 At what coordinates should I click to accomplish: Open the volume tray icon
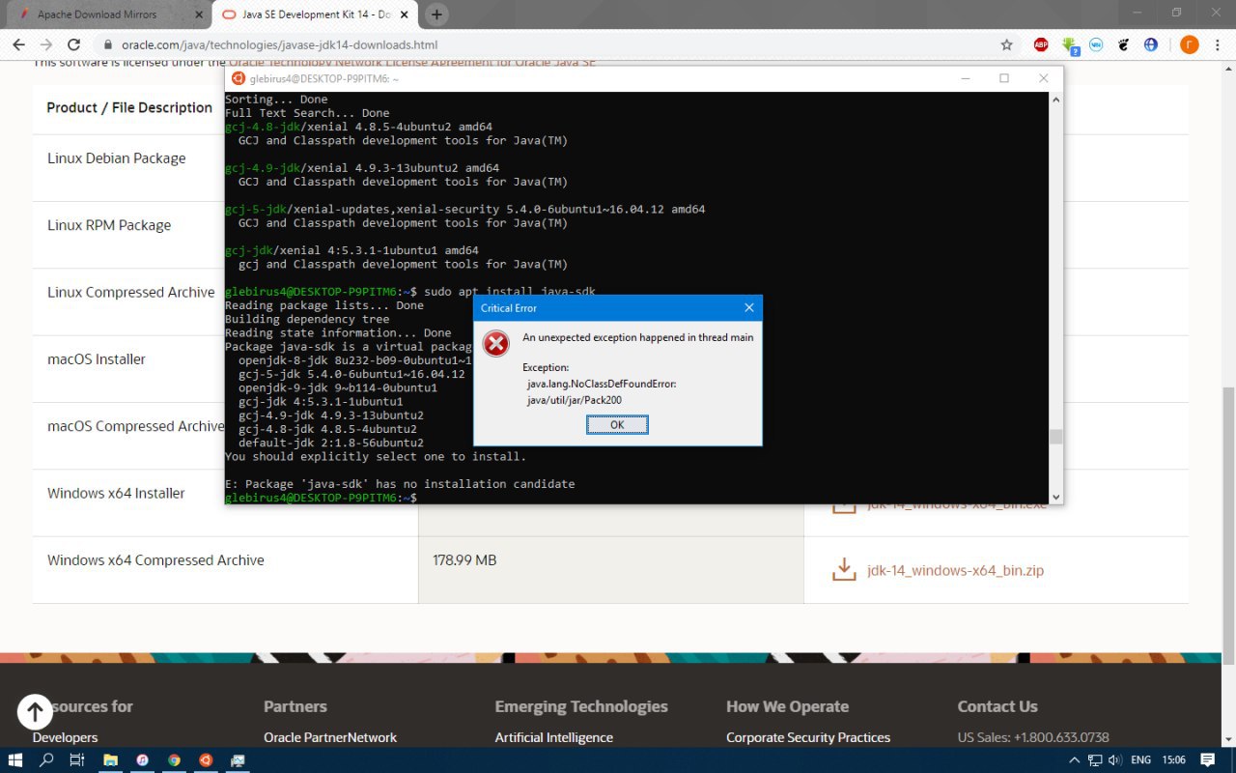pos(1114,760)
